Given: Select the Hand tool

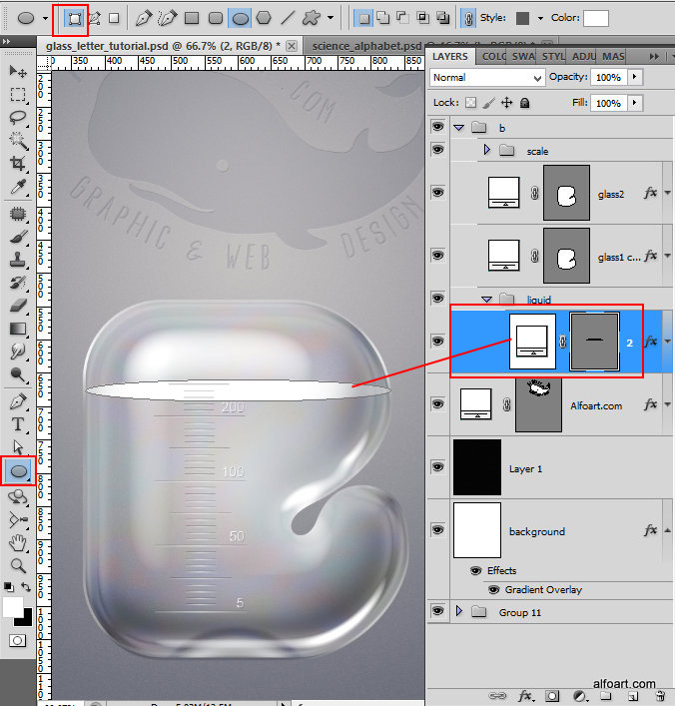Looking at the screenshot, I should (18, 543).
